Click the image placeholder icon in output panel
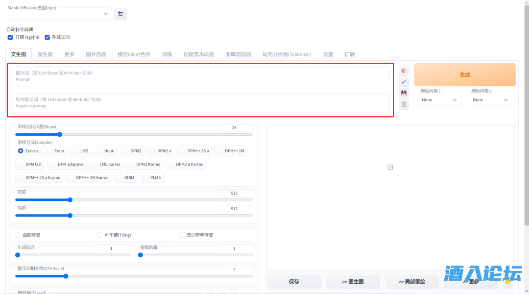529x294 pixels. tap(390, 167)
